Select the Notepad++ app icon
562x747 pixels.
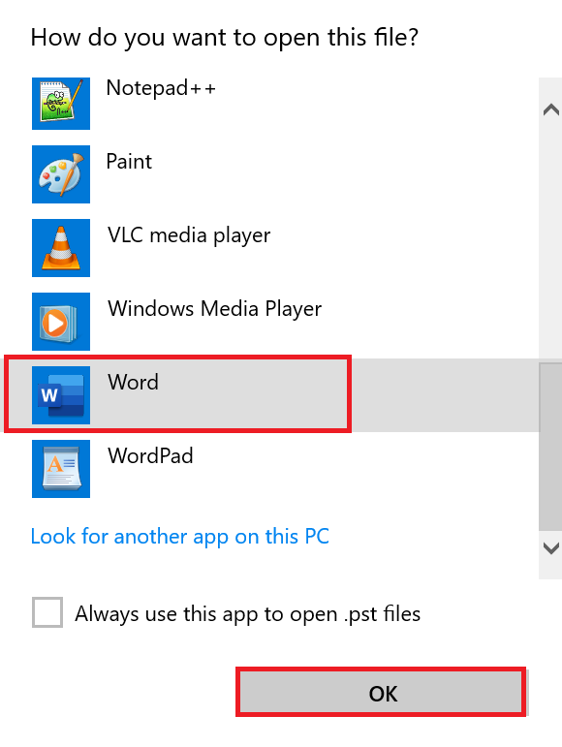click(x=61, y=104)
